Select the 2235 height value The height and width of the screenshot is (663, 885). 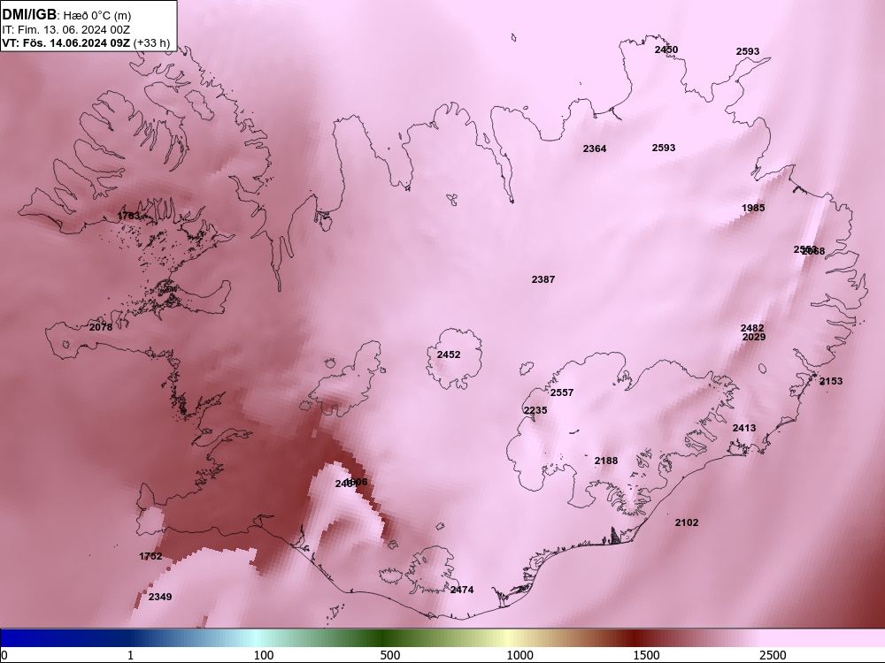[x=535, y=410]
